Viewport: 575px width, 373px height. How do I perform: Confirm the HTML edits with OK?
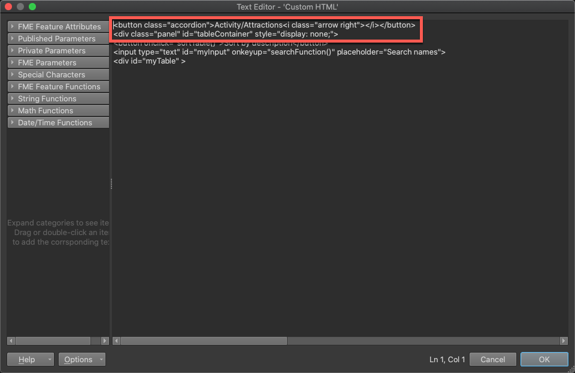coord(544,359)
